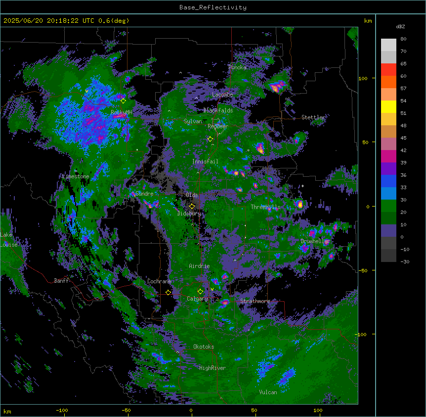
Task: Click the ThreeHills city label
Action: (x=265, y=207)
